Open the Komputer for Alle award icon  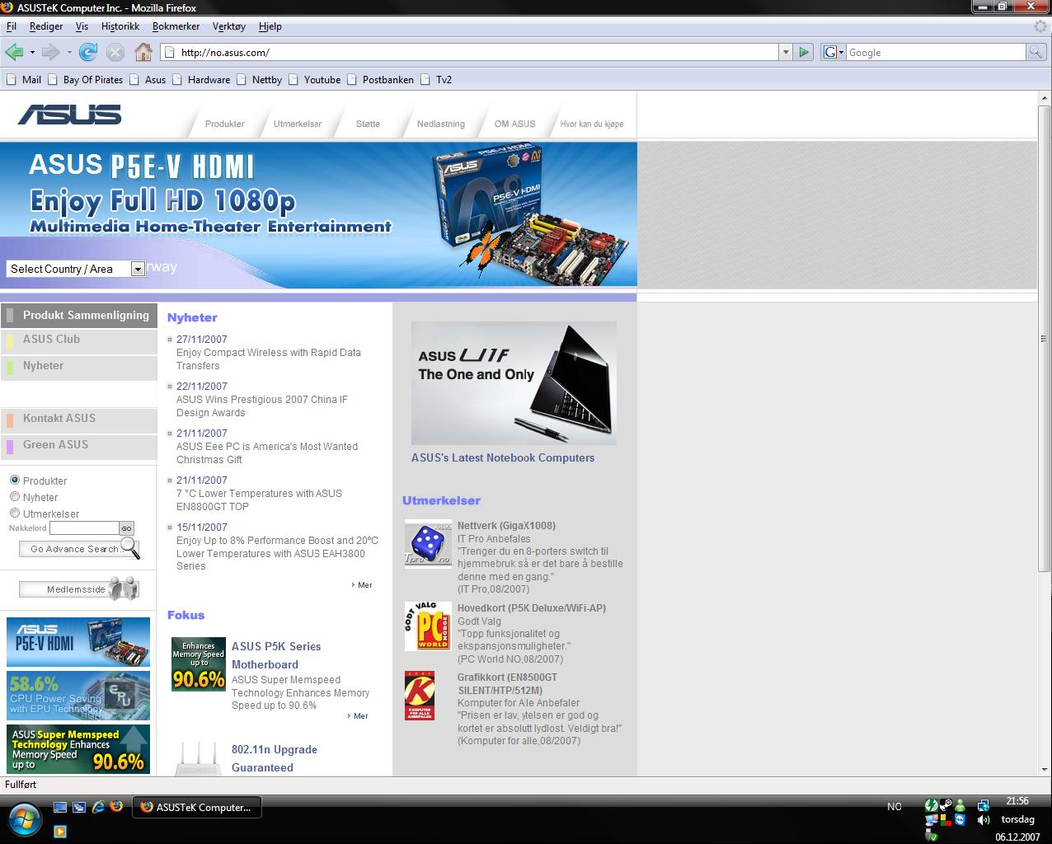420,696
